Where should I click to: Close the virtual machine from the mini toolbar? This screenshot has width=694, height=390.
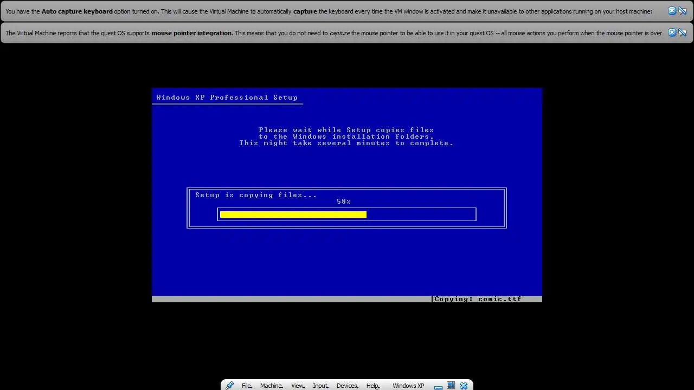click(x=464, y=386)
